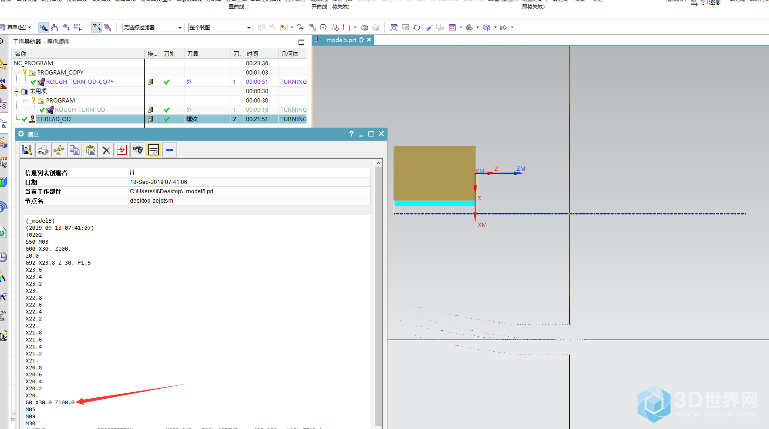Click the info window scroll up arrow
This screenshot has height=429, width=769.
pos(378,163)
